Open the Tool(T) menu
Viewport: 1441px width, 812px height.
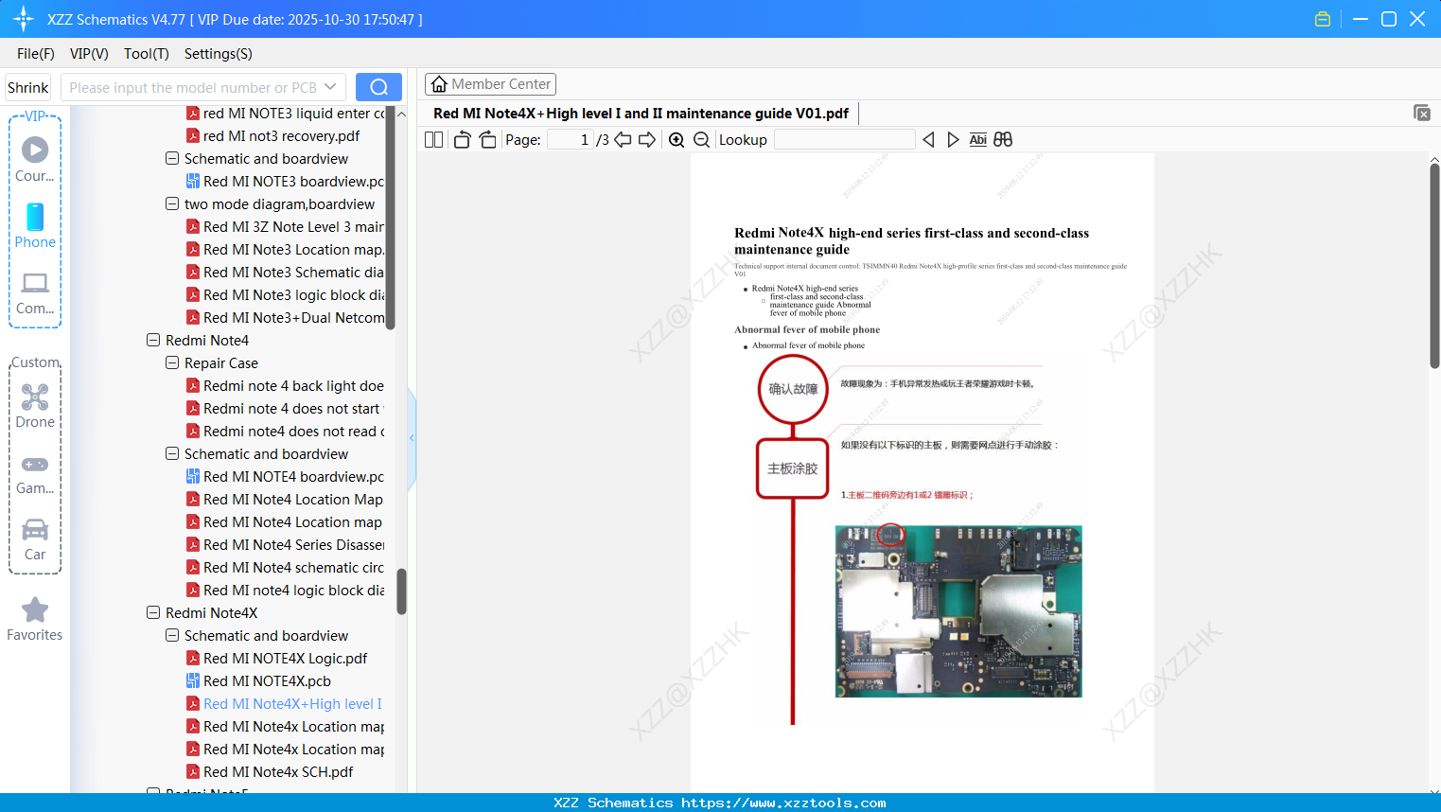pyautogui.click(x=146, y=54)
